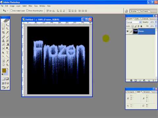Open the Opacity slider arrow
This screenshot has height=118, width=158.
pyautogui.click(x=156, y=22)
